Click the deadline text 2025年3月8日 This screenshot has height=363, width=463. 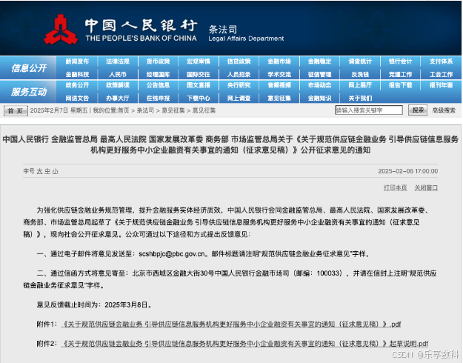[x=126, y=304]
